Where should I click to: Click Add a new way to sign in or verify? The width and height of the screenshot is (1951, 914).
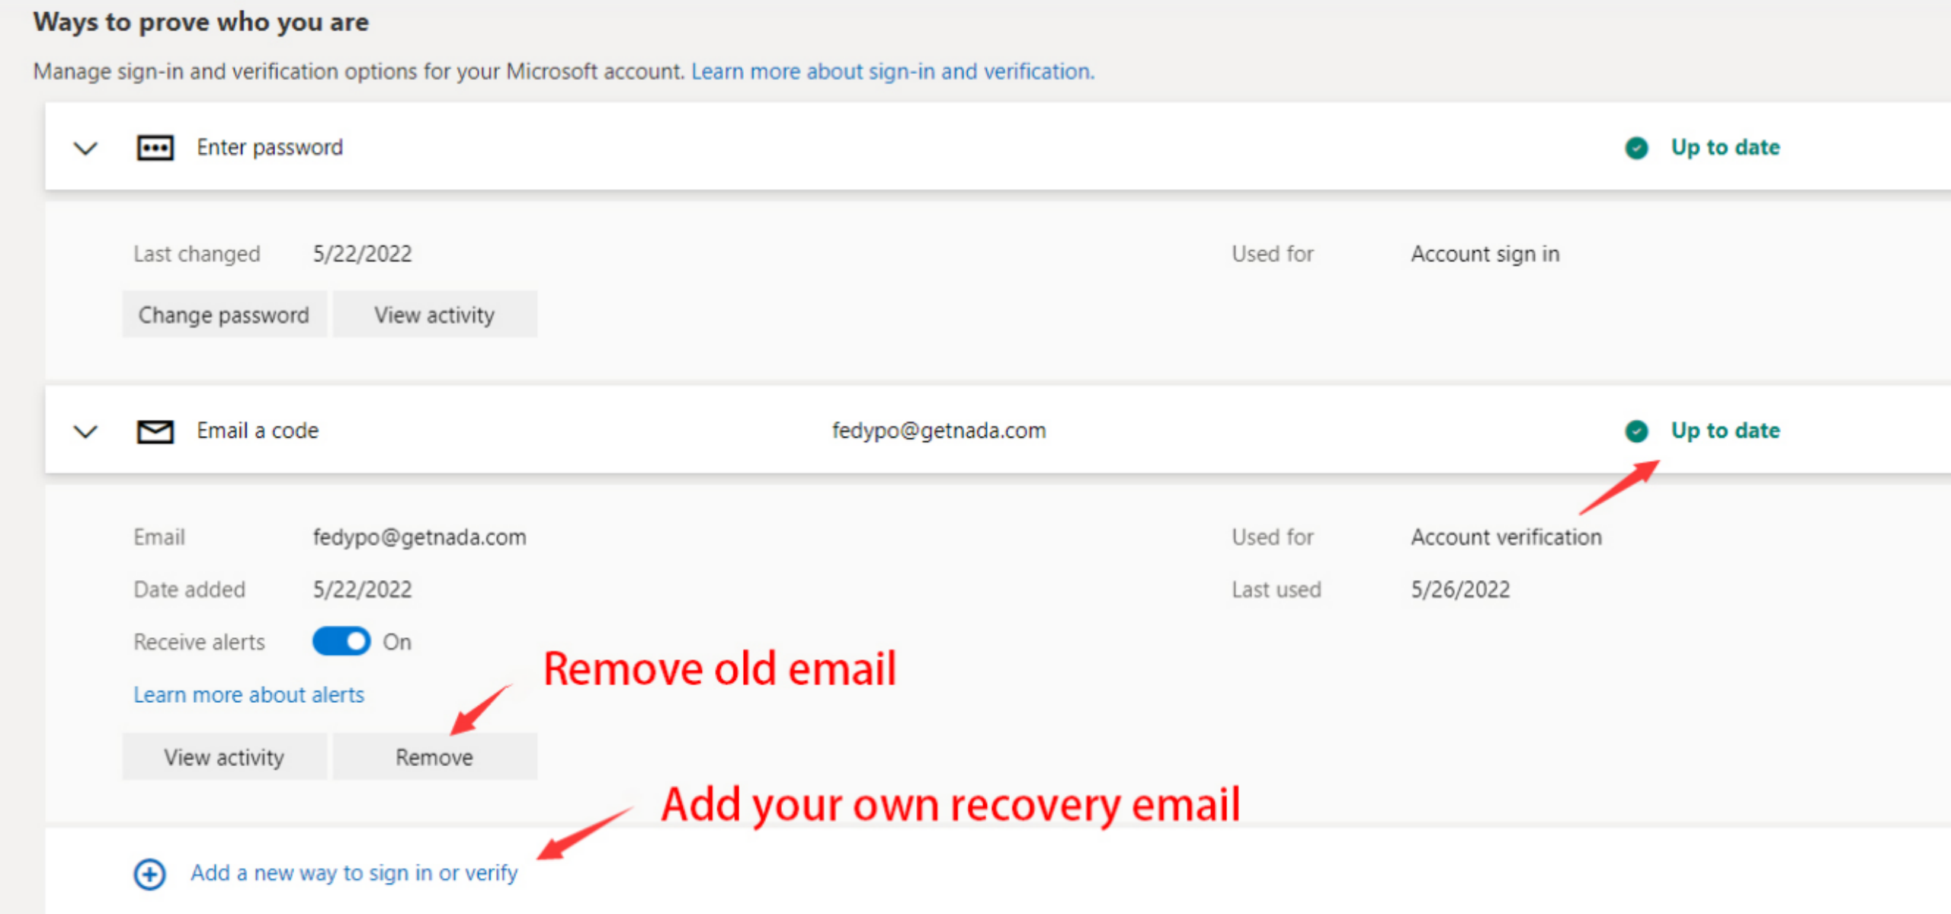point(354,873)
